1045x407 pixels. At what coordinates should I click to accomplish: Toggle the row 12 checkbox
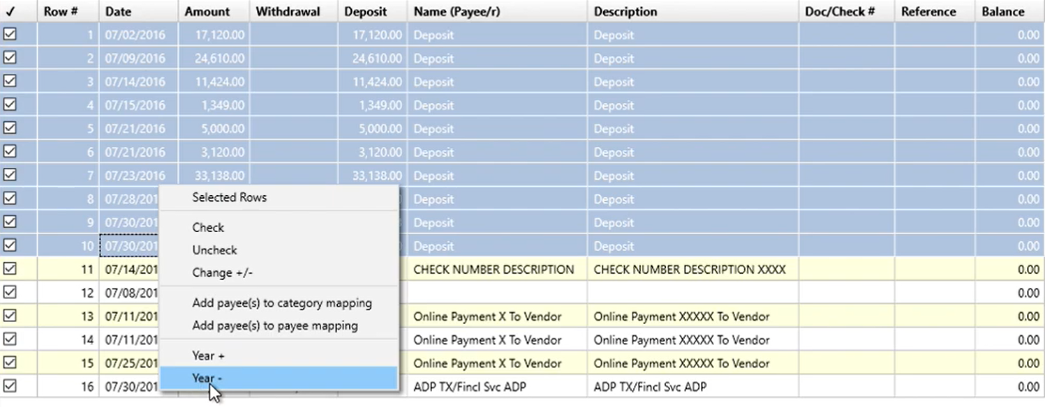pyautogui.click(x=10, y=292)
